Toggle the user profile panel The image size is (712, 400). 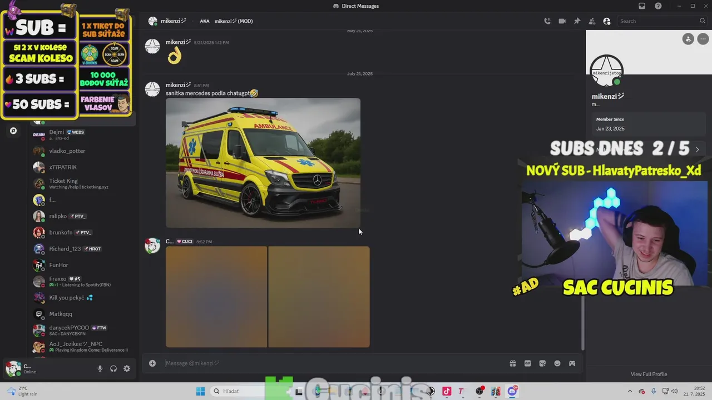pyautogui.click(x=607, y=21)
